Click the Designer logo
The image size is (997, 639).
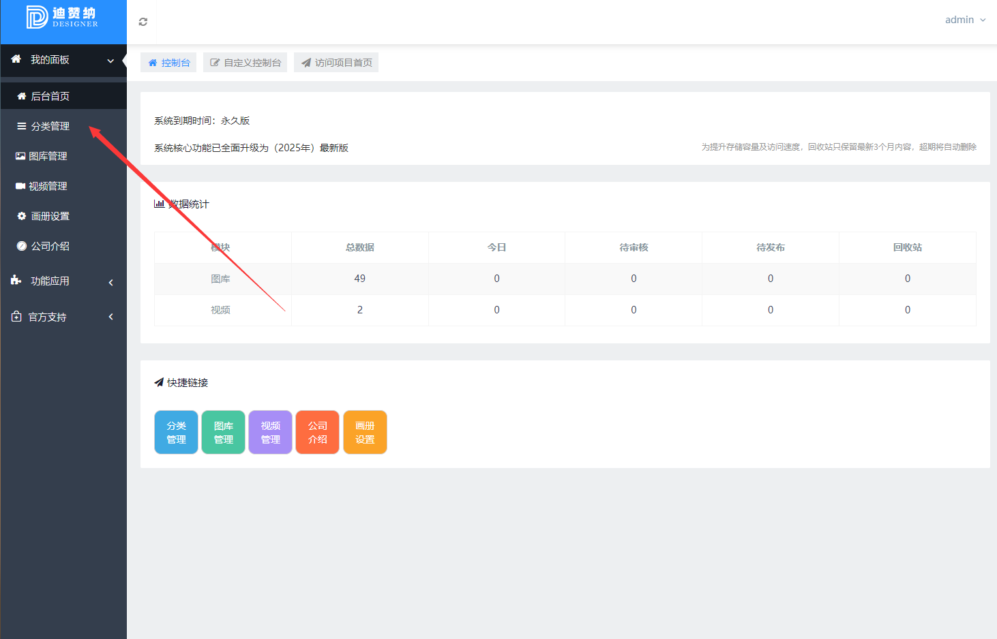point(63,18)
